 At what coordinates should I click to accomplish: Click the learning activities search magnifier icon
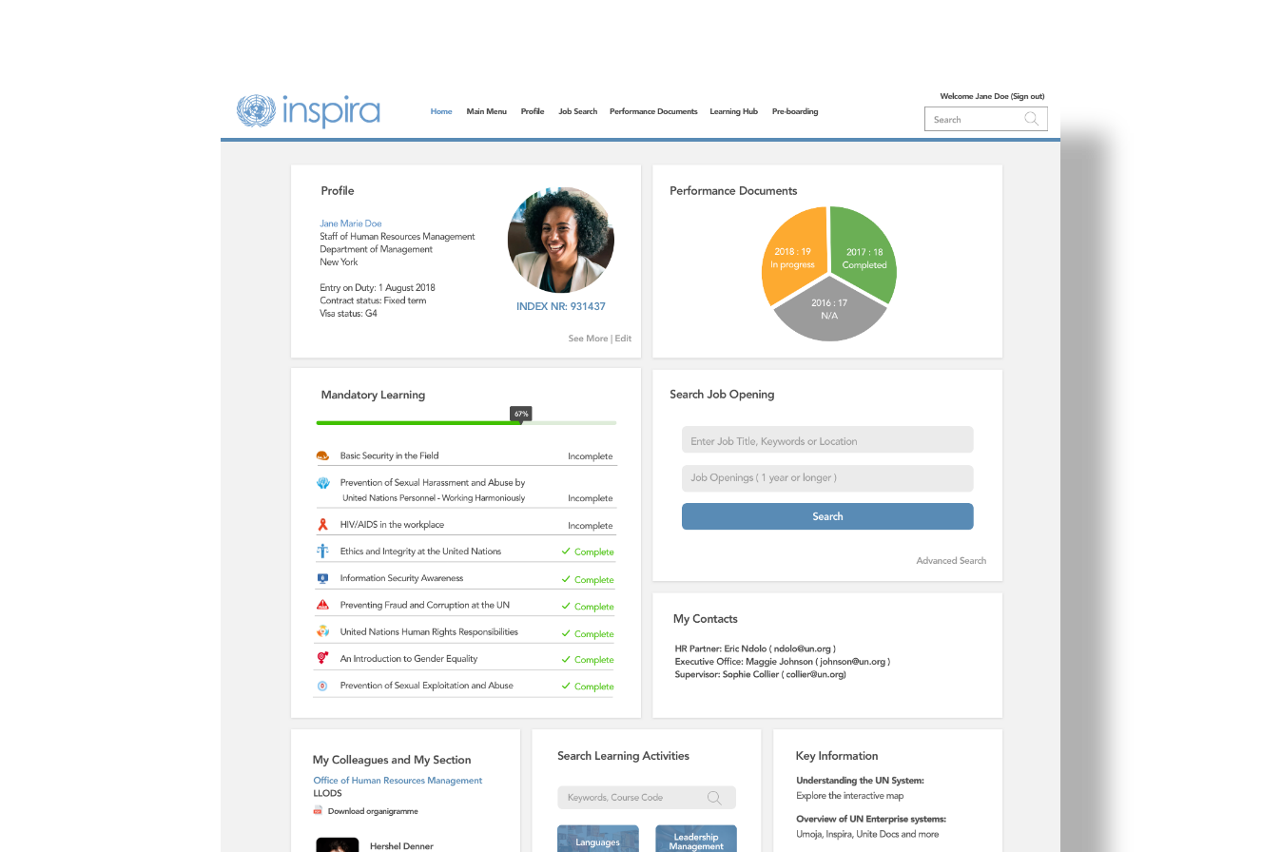(713, 798)
